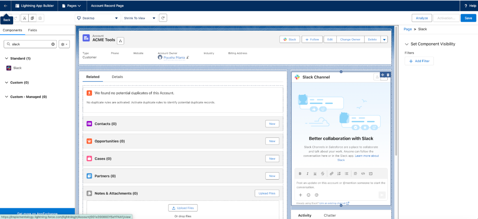Open emoji picker in composer
Image resolution: width=478 pixels, height=219 pixels.
pyautogui.click(x=308, y=195)
